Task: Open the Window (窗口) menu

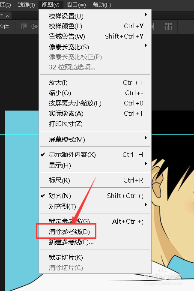Action: coord(76,5)
